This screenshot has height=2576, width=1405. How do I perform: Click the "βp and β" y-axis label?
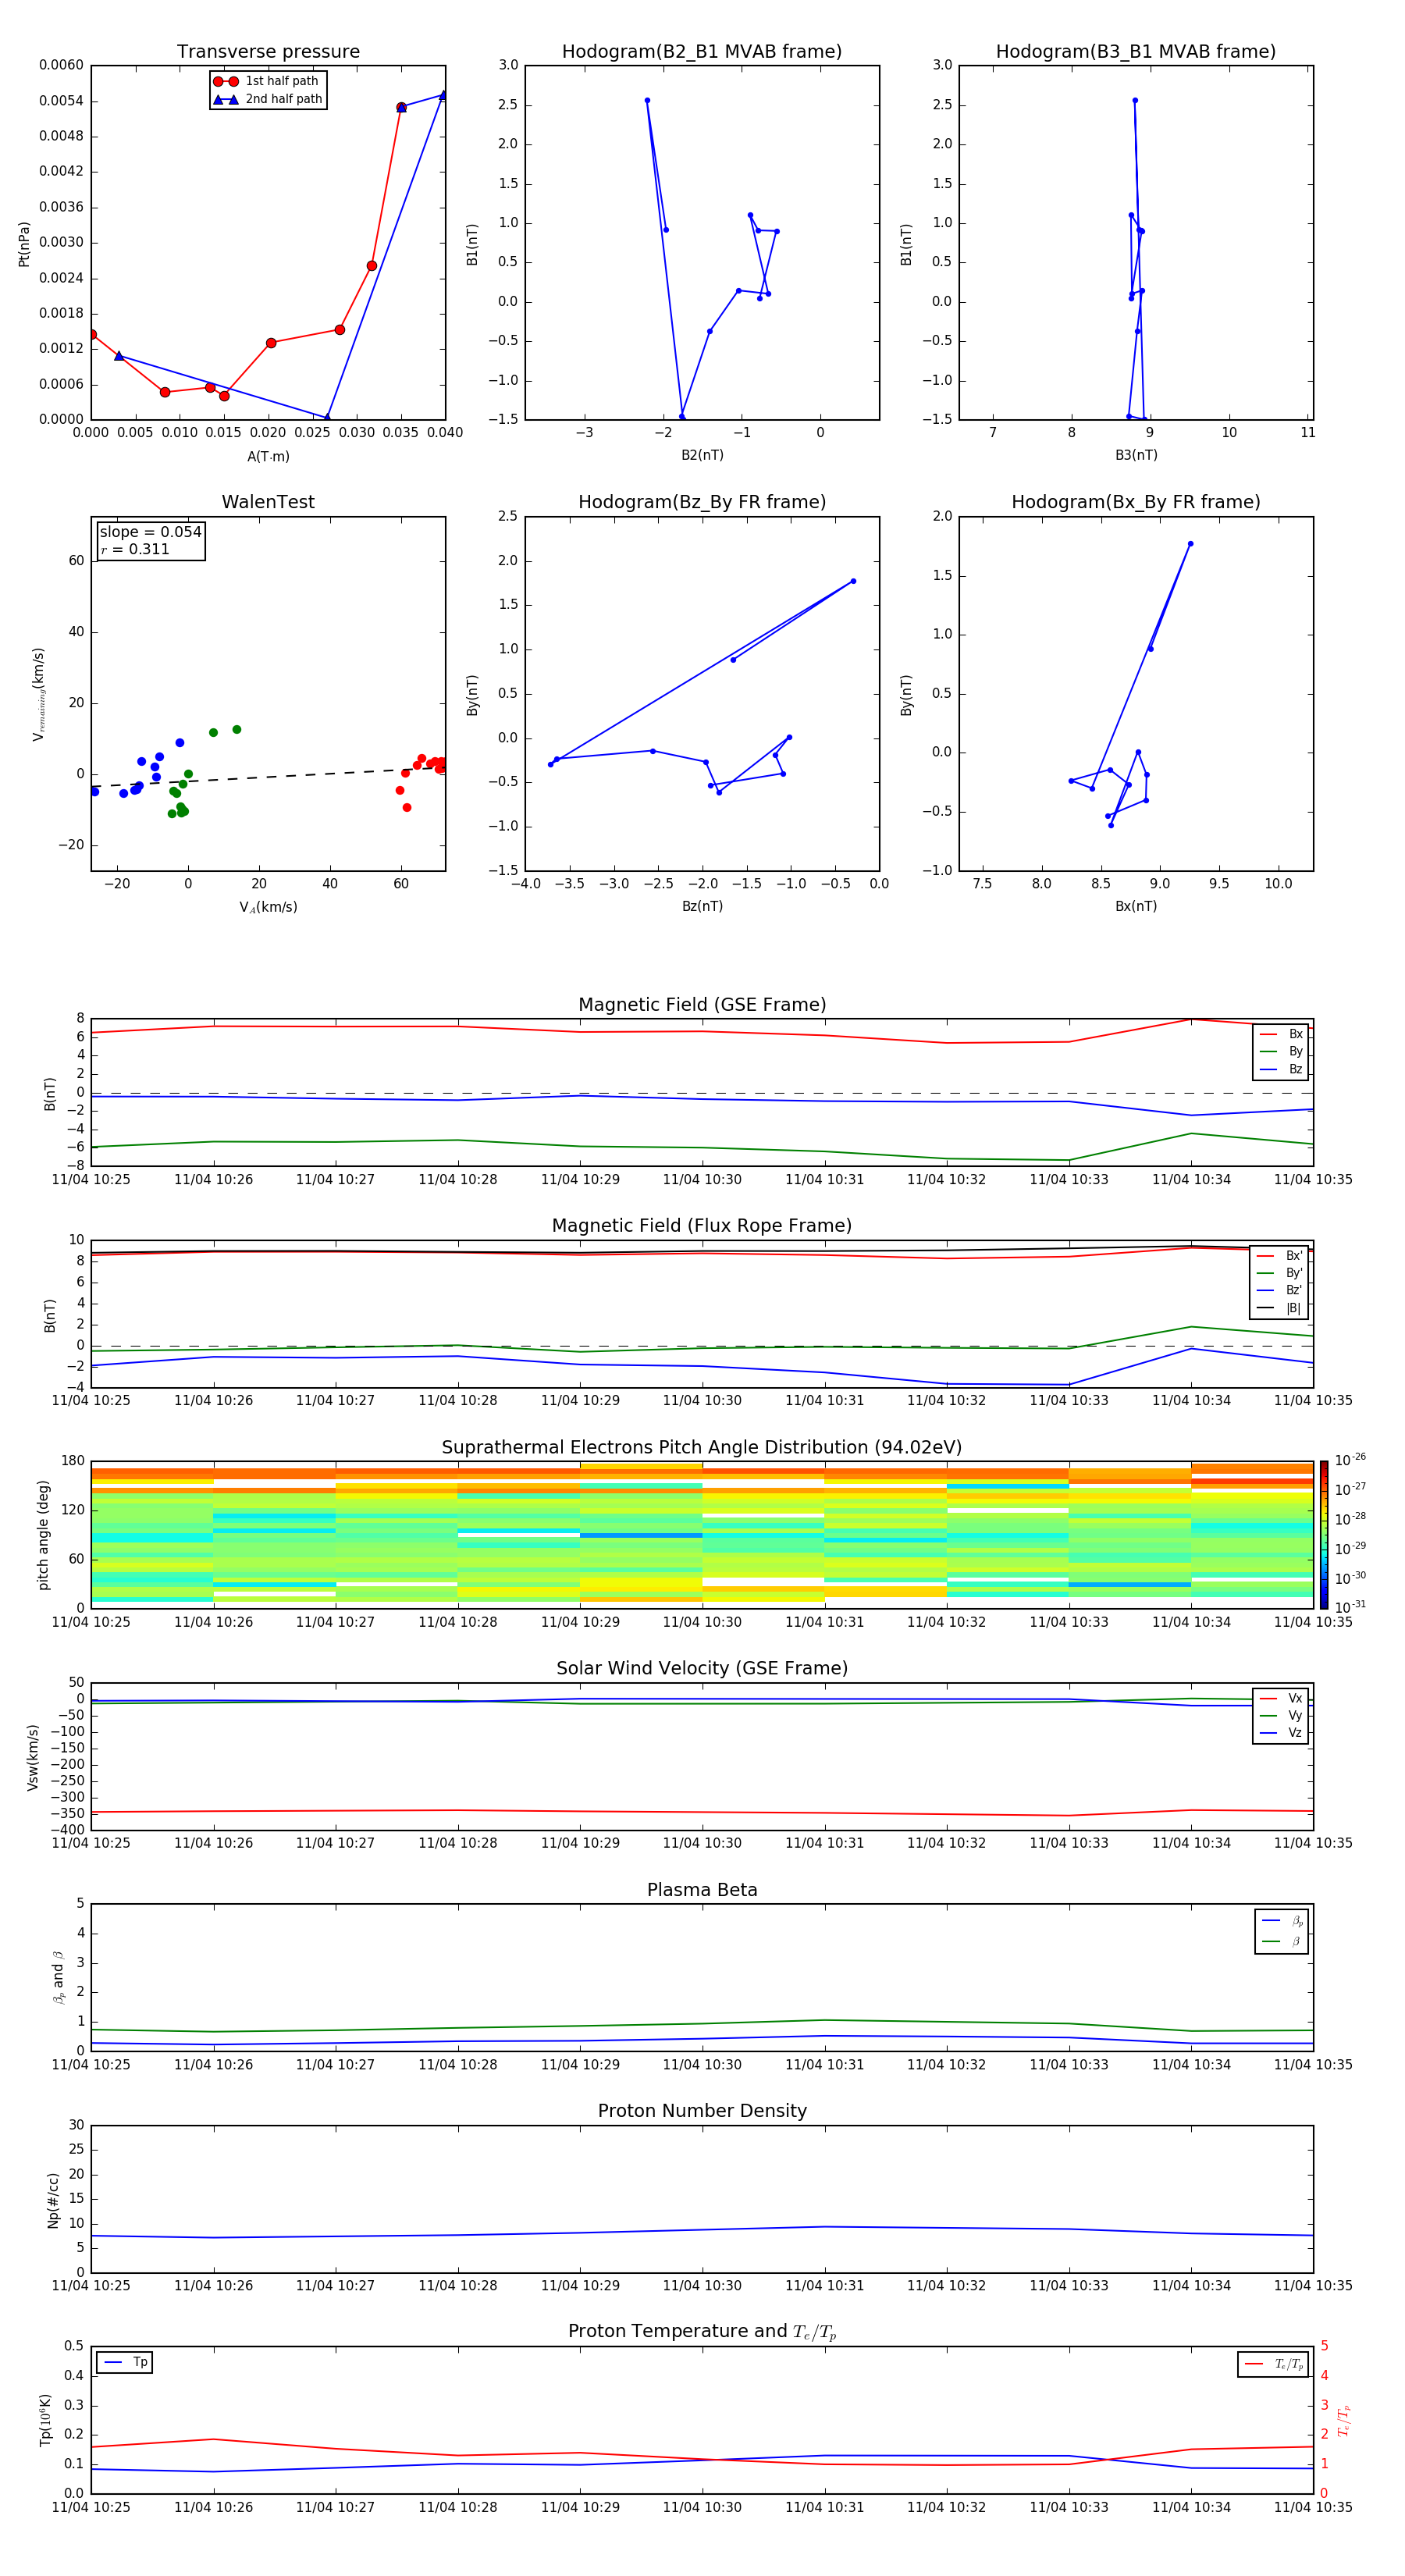point(58,1977)
